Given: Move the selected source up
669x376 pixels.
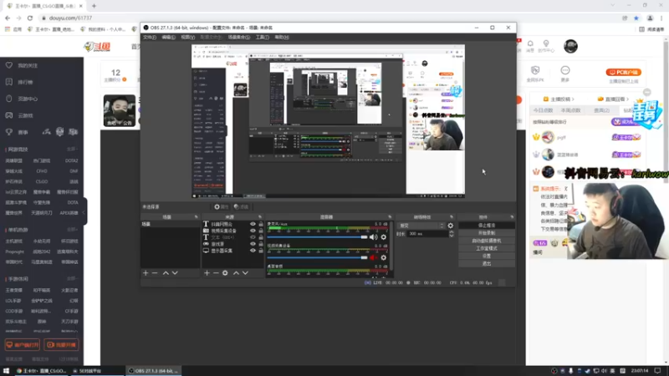Looking at the screenshot, I should pos(236,273).
